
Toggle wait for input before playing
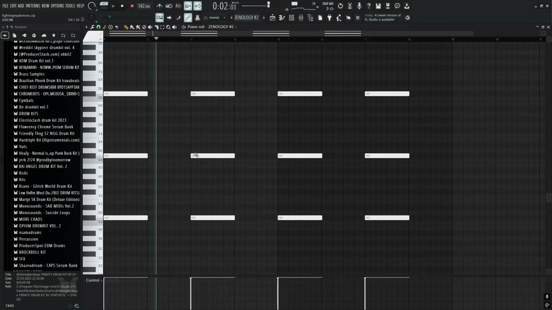tap(169, 6)
